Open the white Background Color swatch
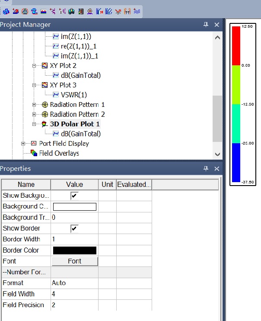 [75, 207]
